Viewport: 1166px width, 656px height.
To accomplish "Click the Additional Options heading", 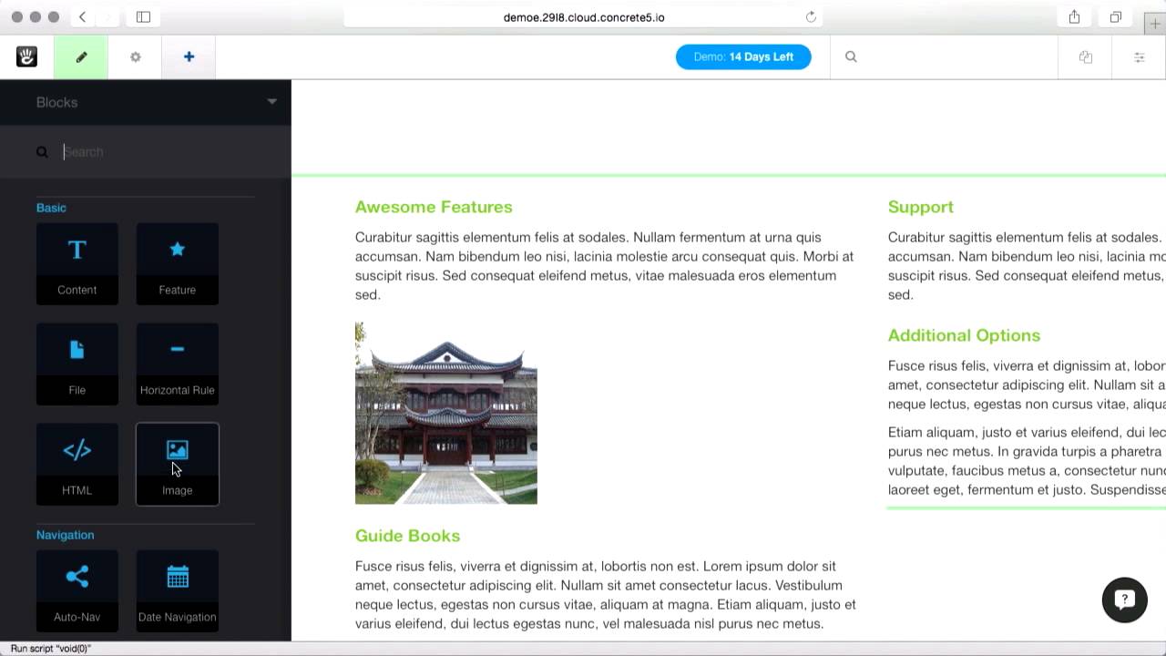I will coord(964,335).
